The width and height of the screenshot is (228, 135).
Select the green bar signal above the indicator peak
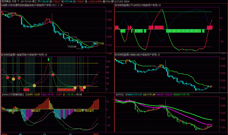pos(48,59)
